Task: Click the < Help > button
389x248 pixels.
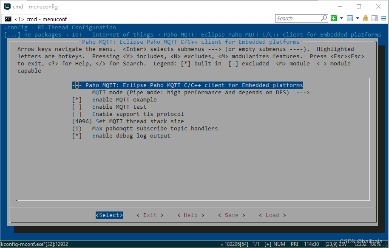Action: (x=190, y=215)
